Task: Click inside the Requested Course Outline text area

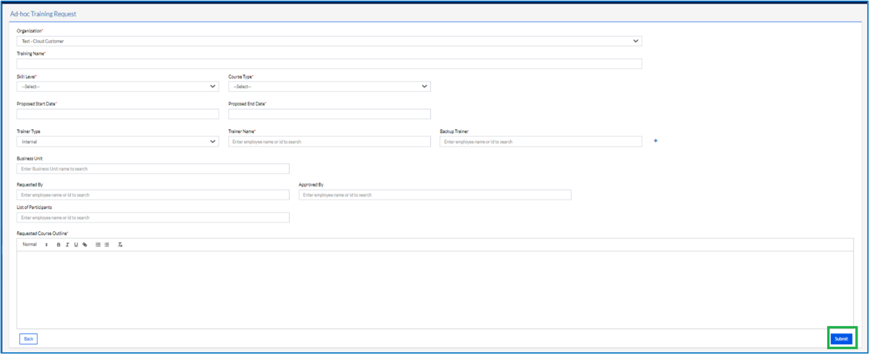Action: (435, 290)
